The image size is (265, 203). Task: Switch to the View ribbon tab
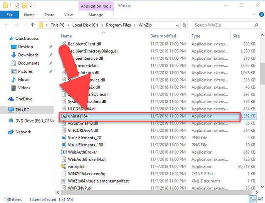(x=68, y=15)
